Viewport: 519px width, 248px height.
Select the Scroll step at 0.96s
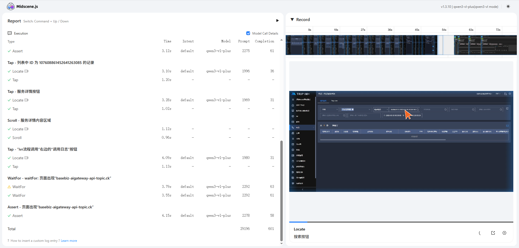17,138
